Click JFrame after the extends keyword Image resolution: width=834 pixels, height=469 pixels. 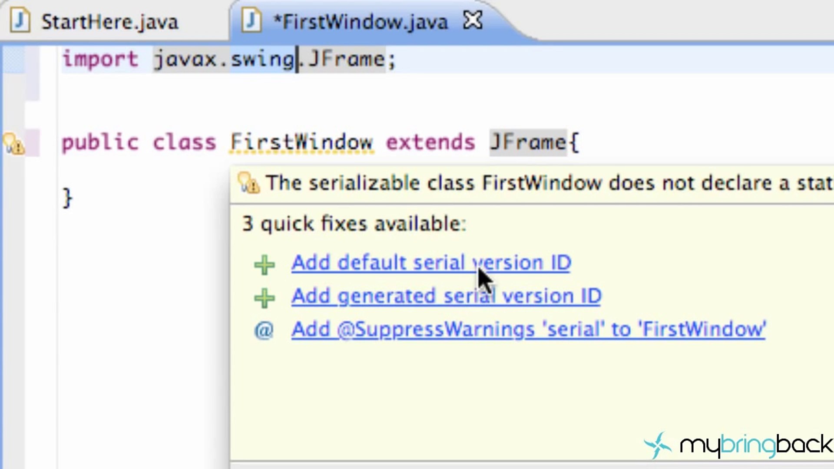pyautogui.click(x=528, y=142)
